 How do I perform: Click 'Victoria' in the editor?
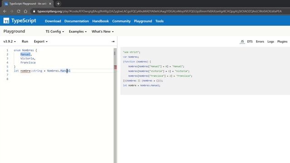coord(27,58)
